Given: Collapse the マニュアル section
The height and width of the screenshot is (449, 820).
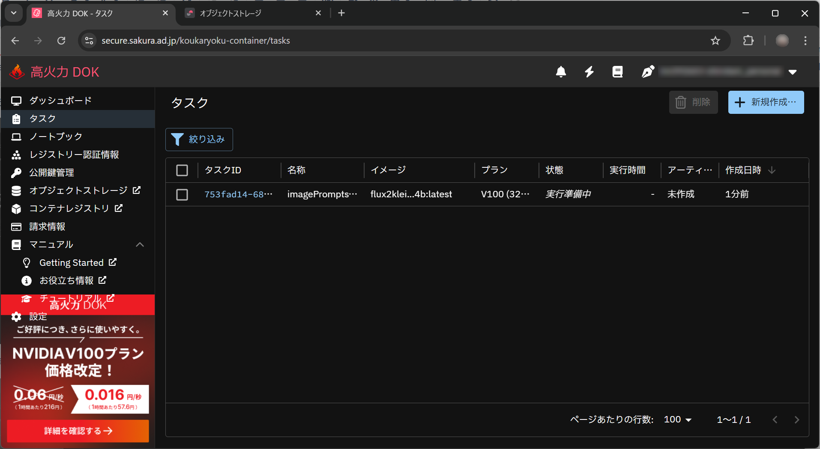Looking at the screenshot, I should 140,244.
